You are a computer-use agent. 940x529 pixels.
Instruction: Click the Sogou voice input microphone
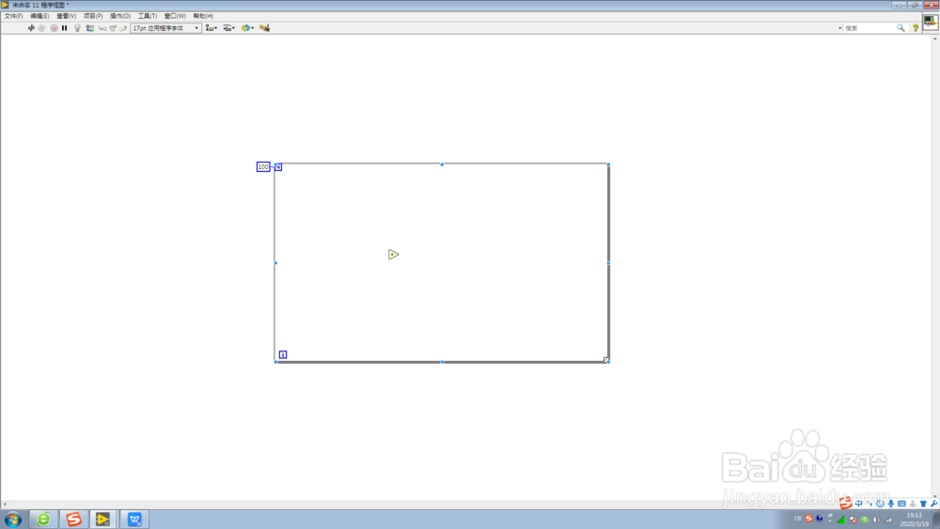891,504
